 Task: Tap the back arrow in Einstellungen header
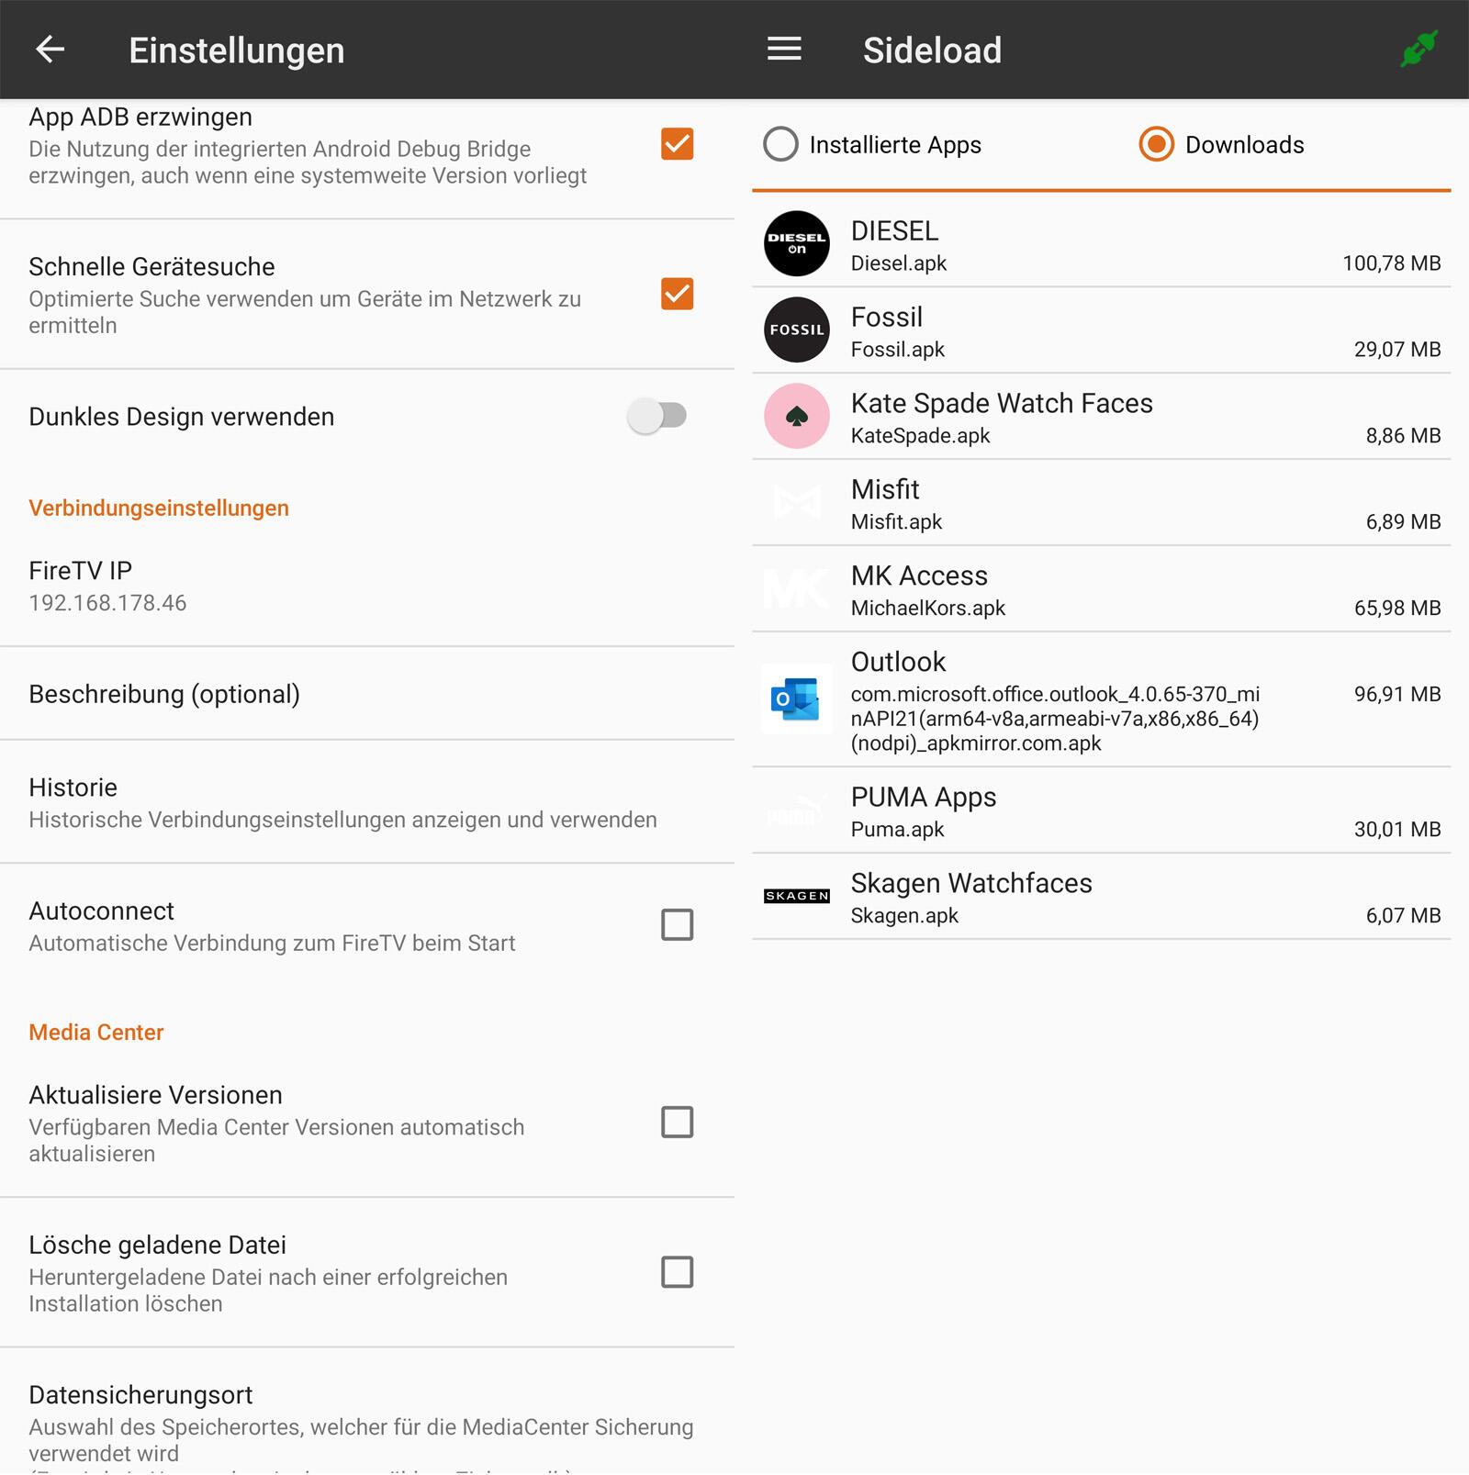[50, 50]
